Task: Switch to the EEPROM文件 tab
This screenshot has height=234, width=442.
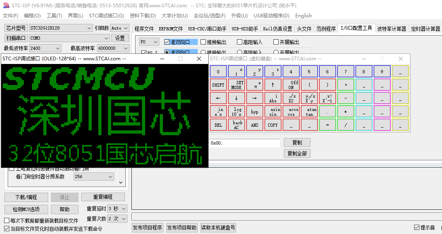Action: 171,29
